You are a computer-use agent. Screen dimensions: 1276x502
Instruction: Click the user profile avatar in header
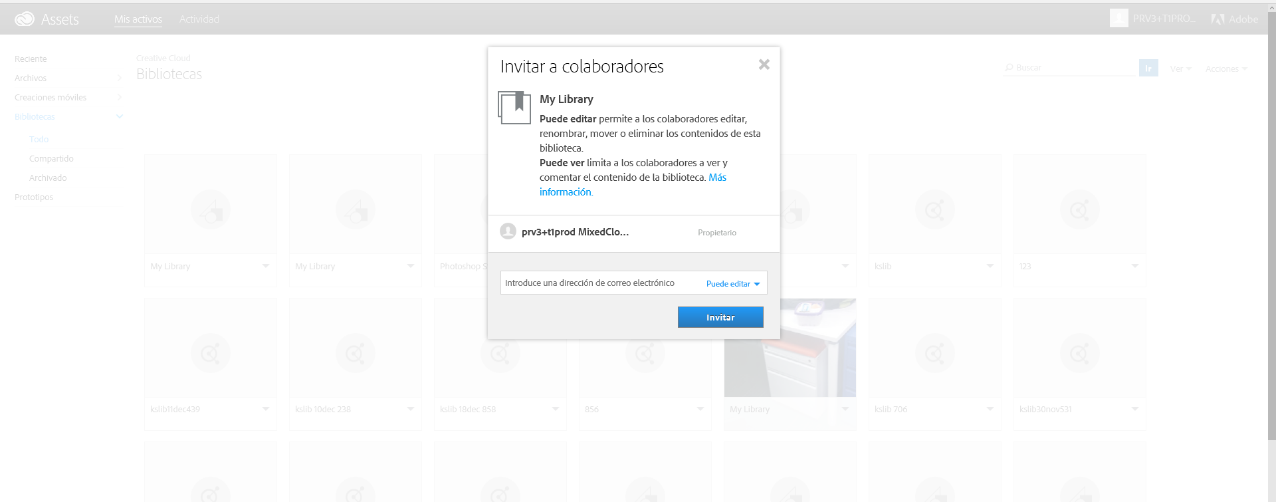pyautogui.click(x=1119, y=19)
